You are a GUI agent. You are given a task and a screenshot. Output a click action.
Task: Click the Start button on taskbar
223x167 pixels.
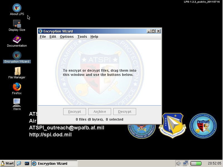point(8,163)
